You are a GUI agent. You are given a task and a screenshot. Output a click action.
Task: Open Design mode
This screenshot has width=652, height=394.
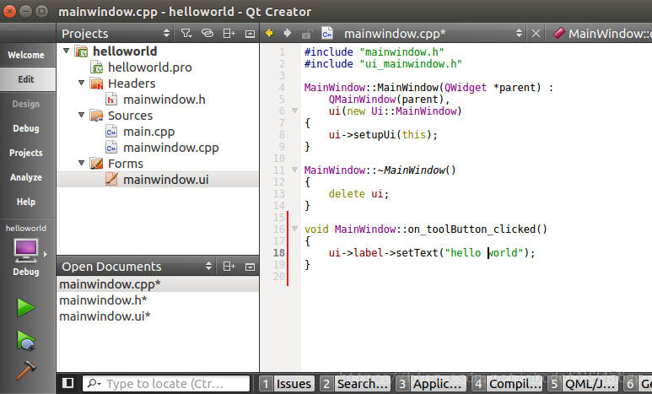(28, 104)
